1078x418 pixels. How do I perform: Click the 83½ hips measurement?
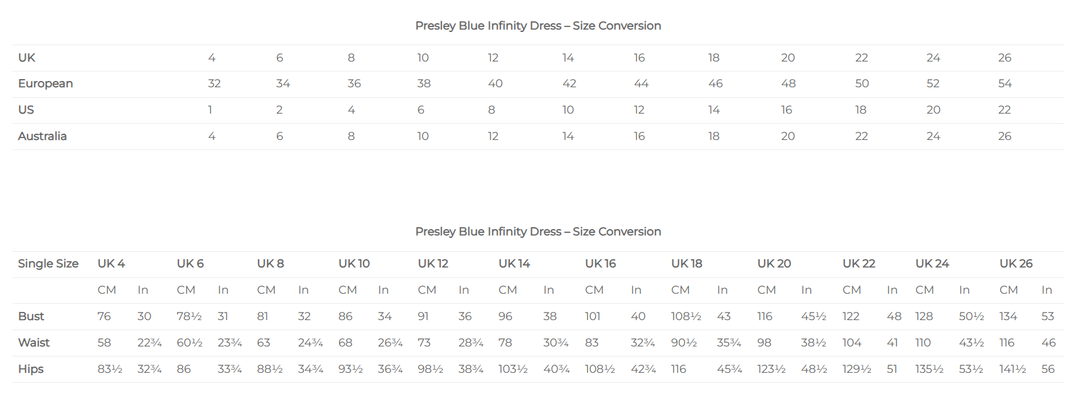[110, 369]
